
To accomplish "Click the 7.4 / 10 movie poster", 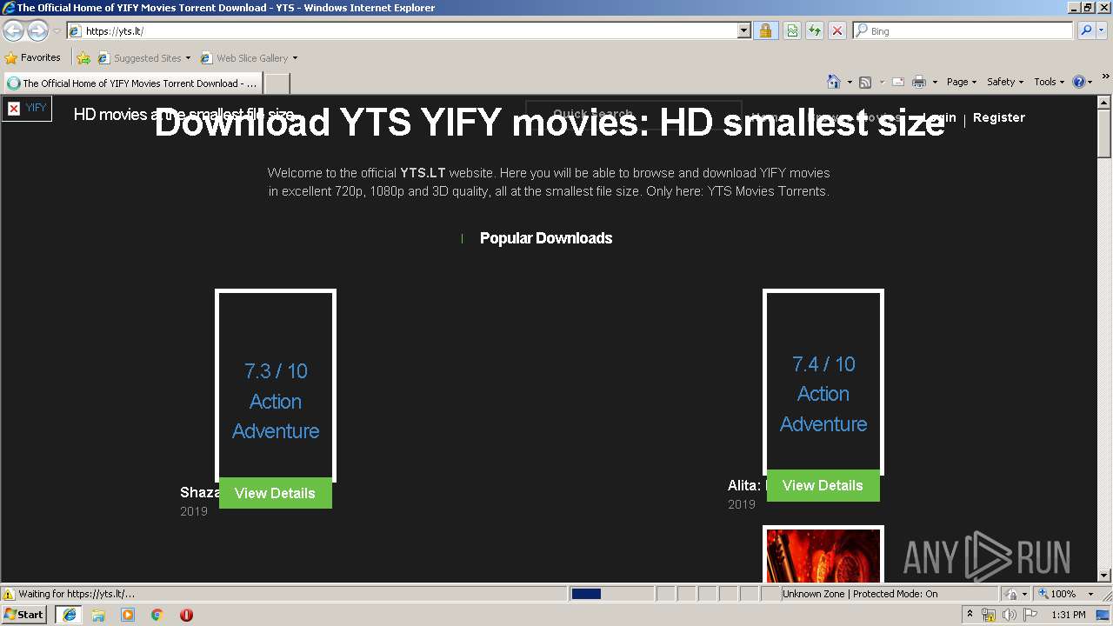I will (x=823, y=382).
